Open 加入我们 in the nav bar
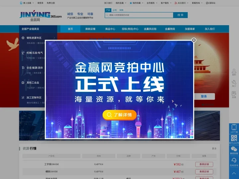 tap(210, 29)
